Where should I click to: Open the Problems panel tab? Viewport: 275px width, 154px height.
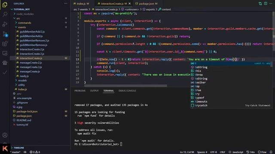80,91
